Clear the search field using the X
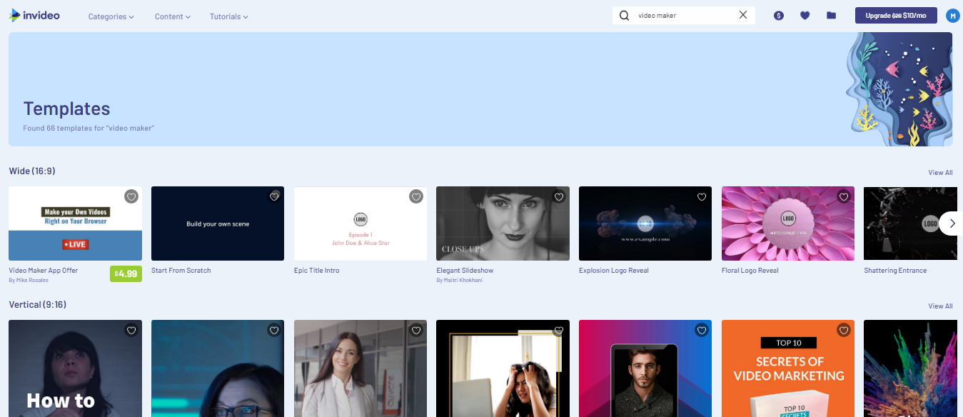The image size is (963, 417). (742, 15)
